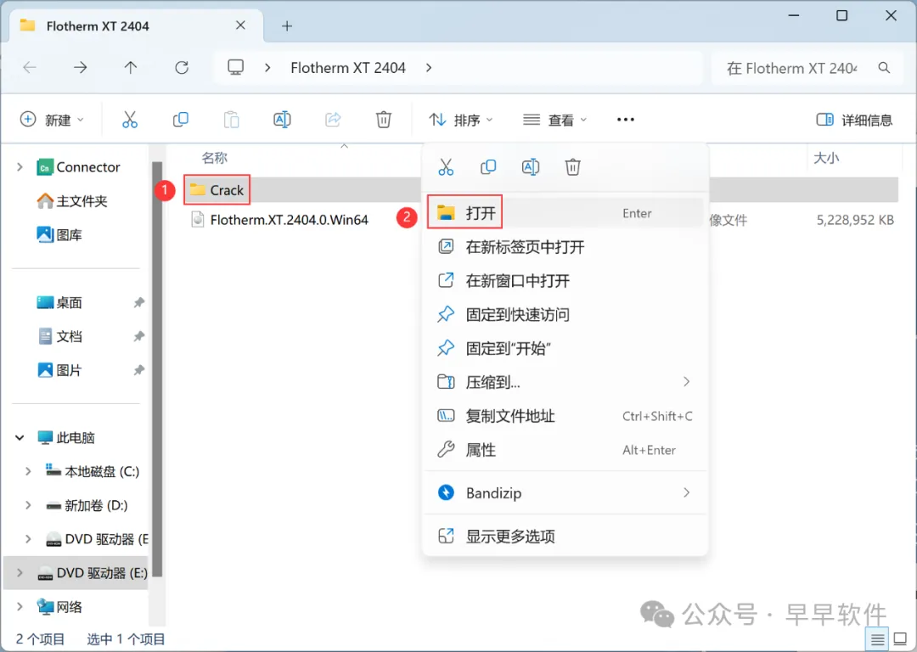Go forward with the right arrow
917x652 pixels.
tap(80, 68)
